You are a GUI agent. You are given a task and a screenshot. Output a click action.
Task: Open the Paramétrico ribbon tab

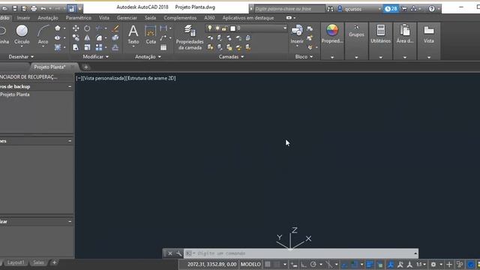tap(78, 18)
